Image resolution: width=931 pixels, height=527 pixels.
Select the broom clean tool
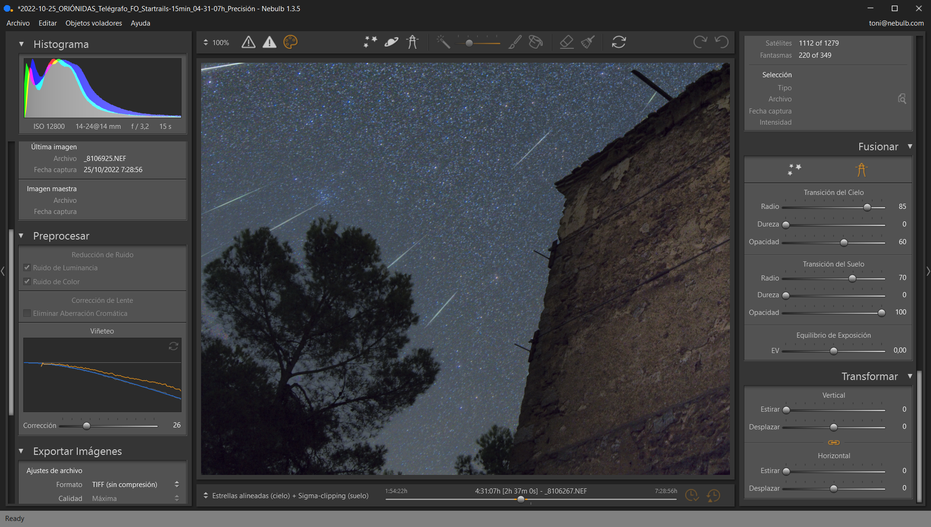click(x=588, y=42)
